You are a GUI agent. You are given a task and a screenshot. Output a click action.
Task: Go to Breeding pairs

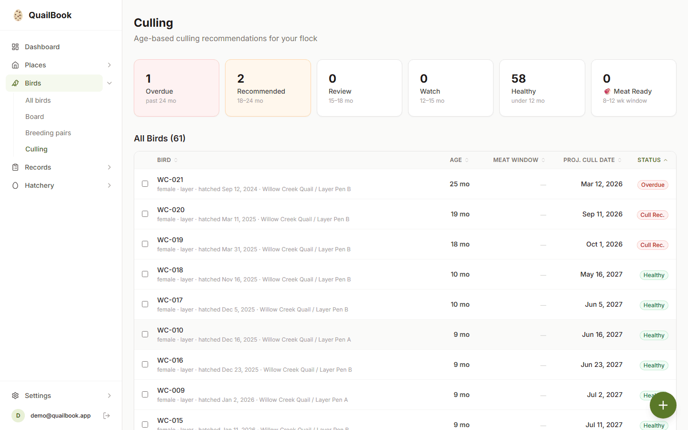48,133
